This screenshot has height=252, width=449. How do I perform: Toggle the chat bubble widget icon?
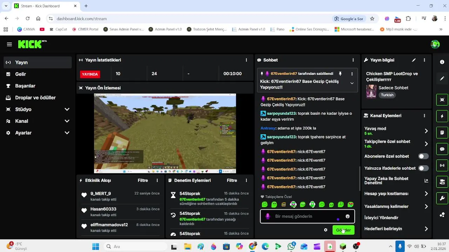pos(442,149)
